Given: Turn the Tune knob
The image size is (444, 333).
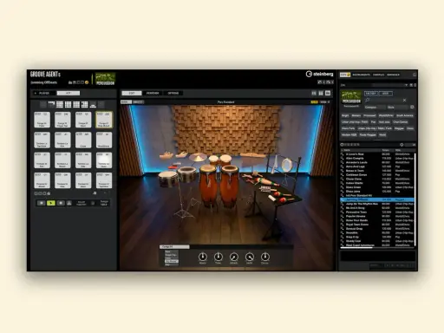Looking at the screenshot, I should point(219,257).
